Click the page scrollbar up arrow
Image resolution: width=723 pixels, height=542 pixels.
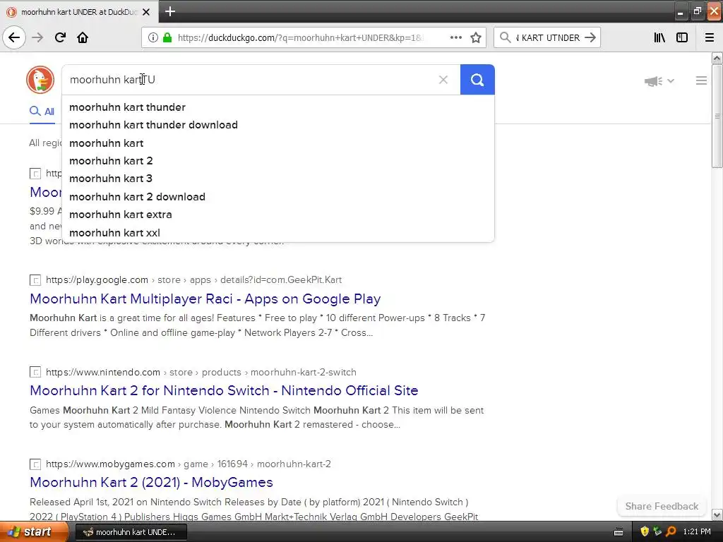(x=717, y=58)
